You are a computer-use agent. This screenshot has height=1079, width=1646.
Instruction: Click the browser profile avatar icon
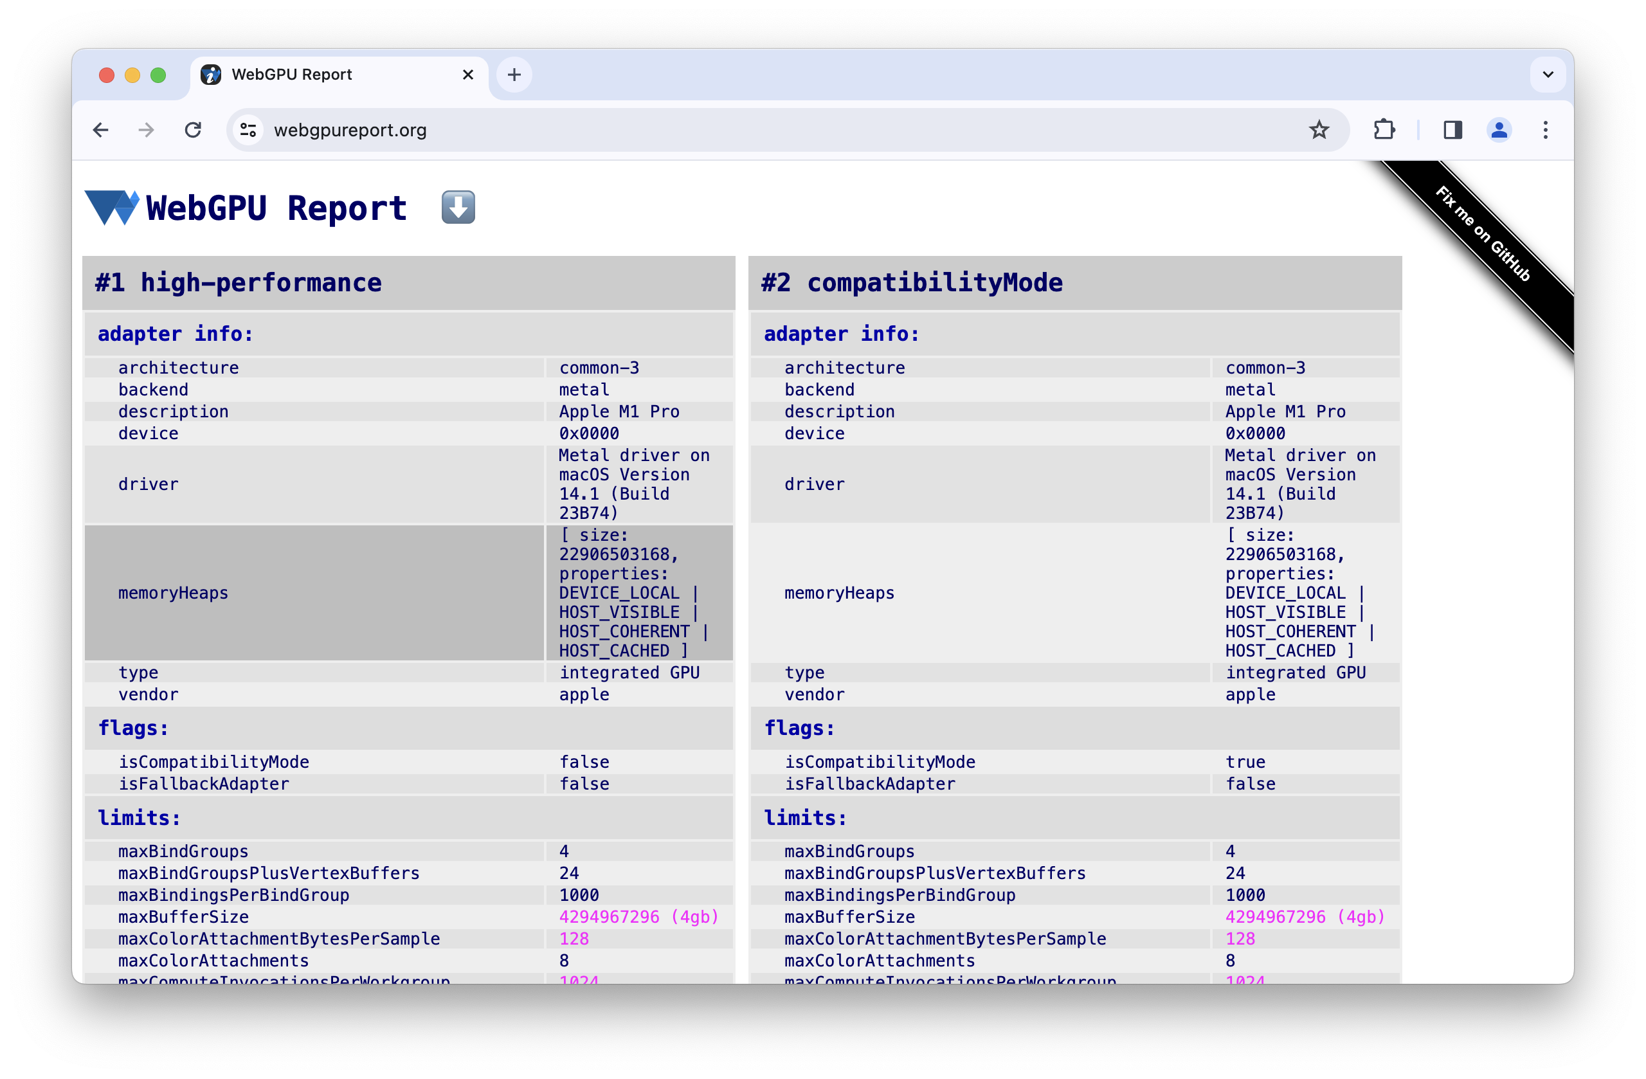pos(1500,130)
